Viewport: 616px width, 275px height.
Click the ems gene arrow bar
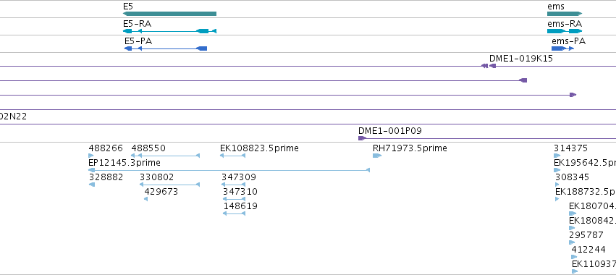tap(565, 14)
